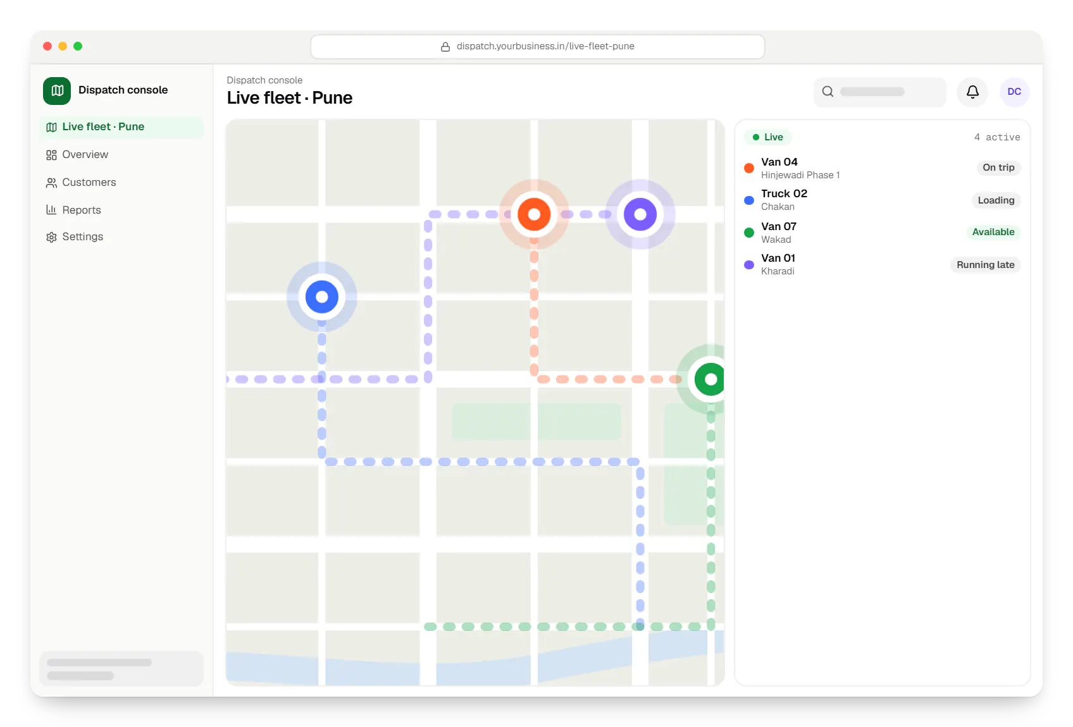This screenshot has height=727, width=1073.
Task: Open the Customers section
Action: (121, 183)
